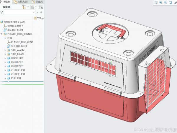This screenshot has width=177, height=133.
Task: Click the 主表示 master representation button
Action: coord(39,18)
